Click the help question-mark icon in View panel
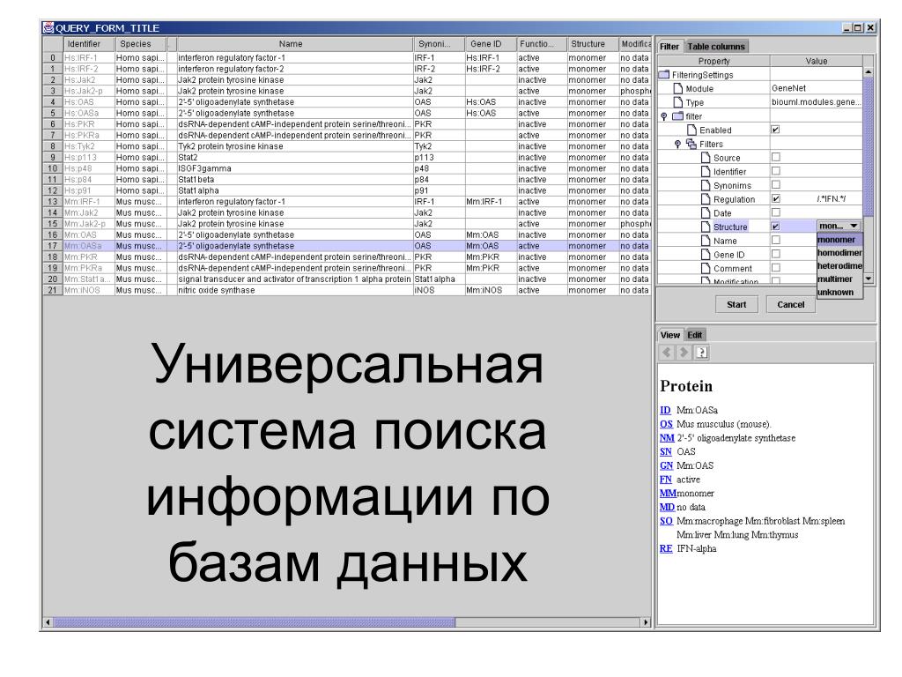The height and width of the screenshot is (677, 902). 701,353
